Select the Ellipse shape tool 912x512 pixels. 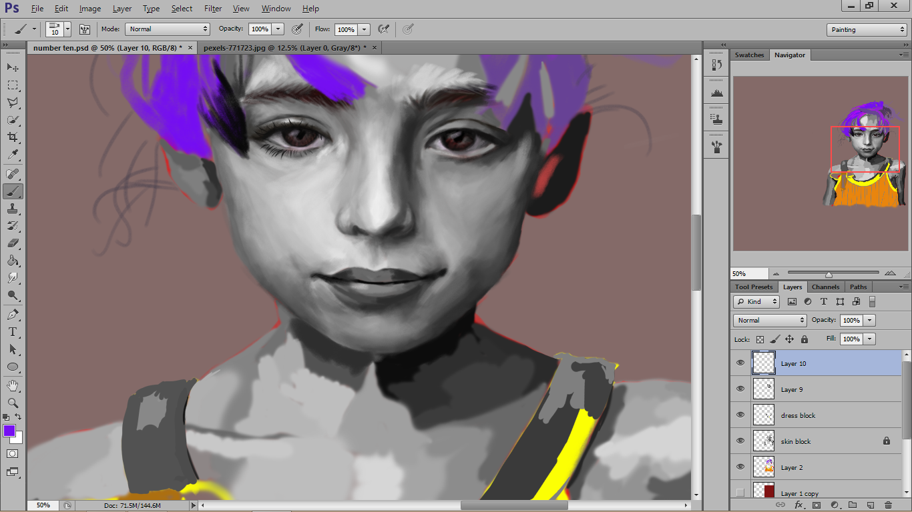(x=13, y=367)
